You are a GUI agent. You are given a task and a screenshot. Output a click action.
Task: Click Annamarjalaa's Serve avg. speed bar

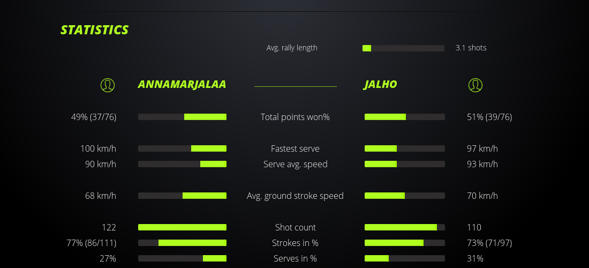182,164
